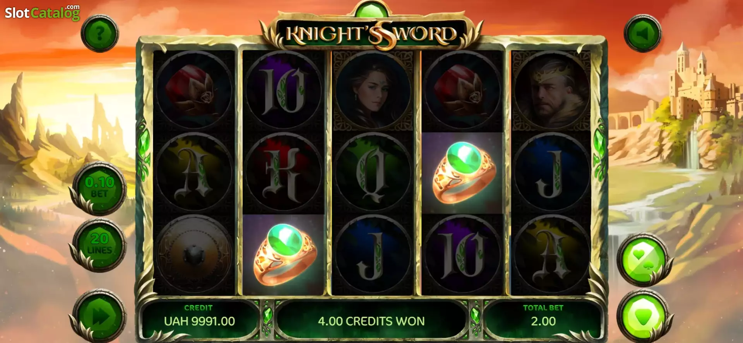Mute sound with the speaker button
743x343 pixels.
[x=642, y=34]
